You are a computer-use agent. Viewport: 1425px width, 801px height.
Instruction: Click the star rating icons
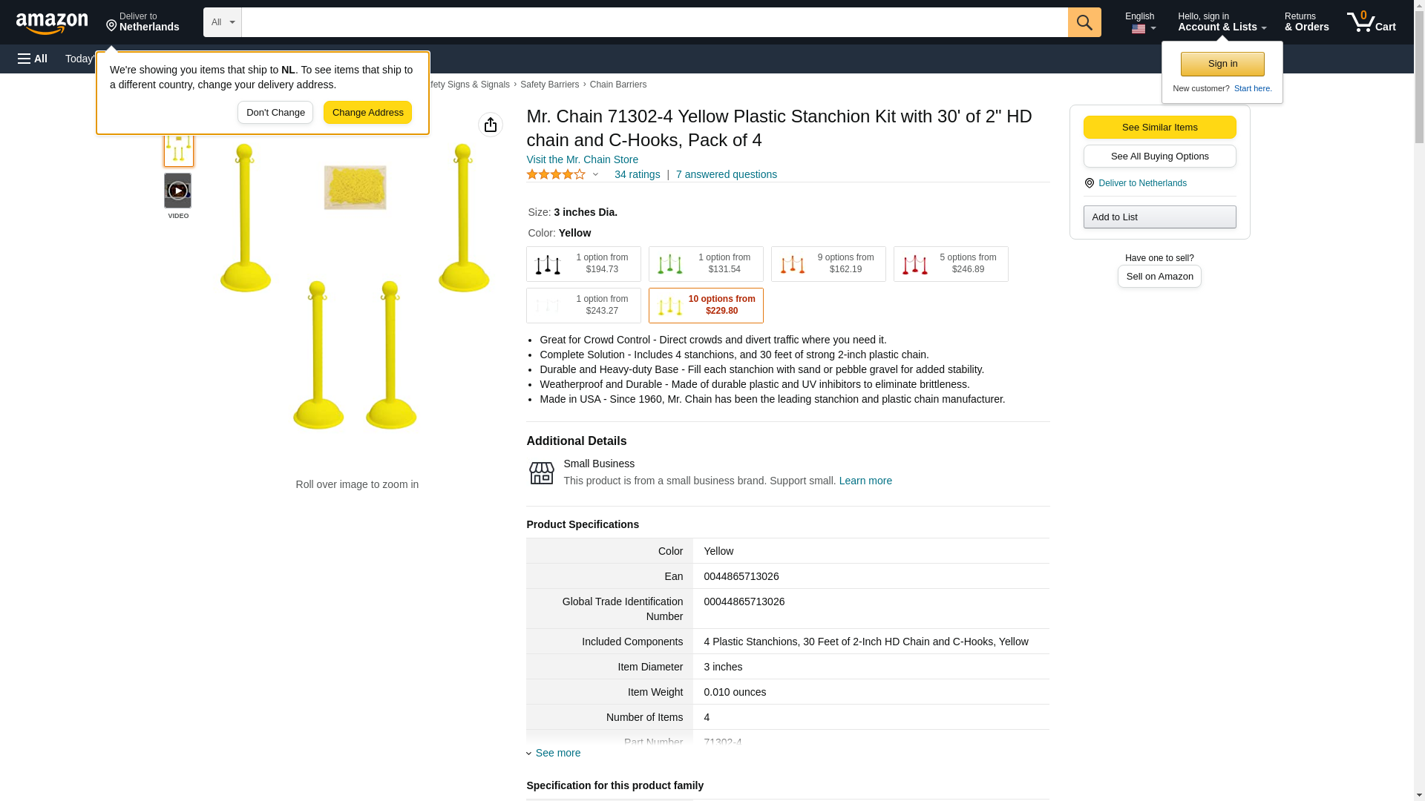tap(556, 174)
